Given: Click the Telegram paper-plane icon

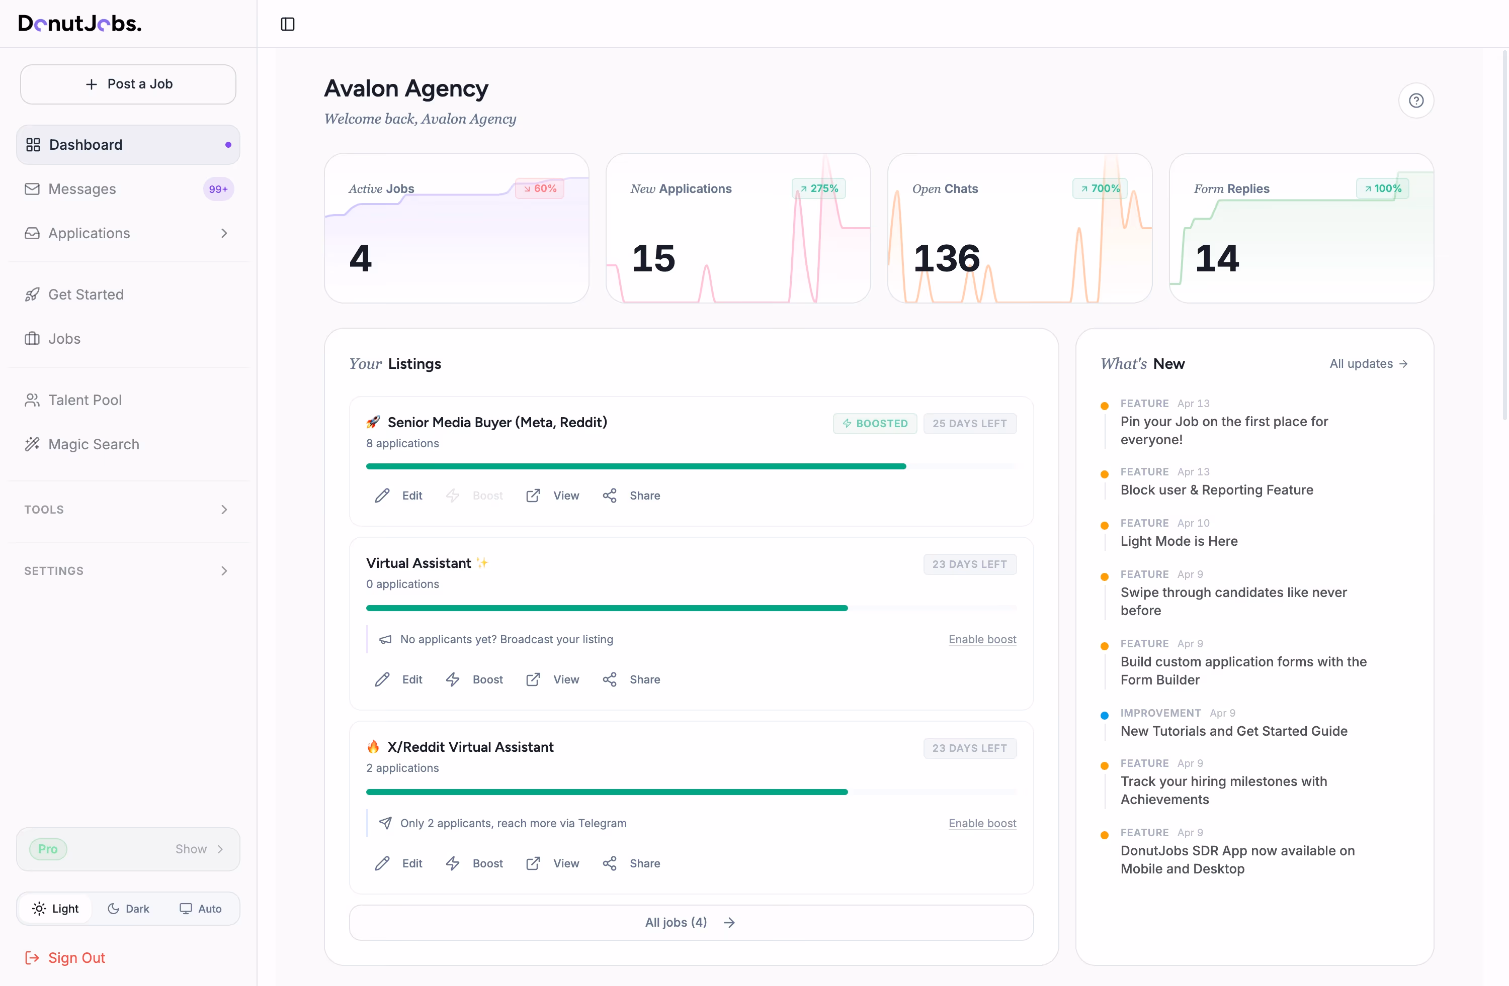Looking at the screenshot, I should tap(385, 823).
